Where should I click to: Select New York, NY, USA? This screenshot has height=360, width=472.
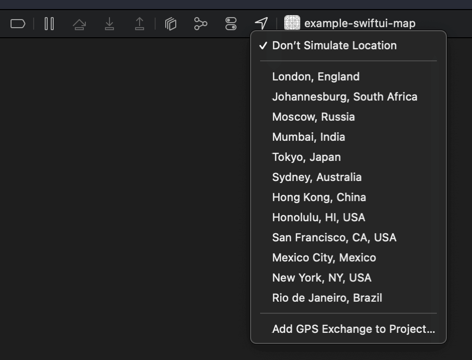[x=321, y=278]
